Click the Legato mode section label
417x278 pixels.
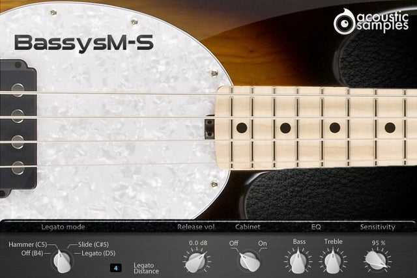(63, 227)
